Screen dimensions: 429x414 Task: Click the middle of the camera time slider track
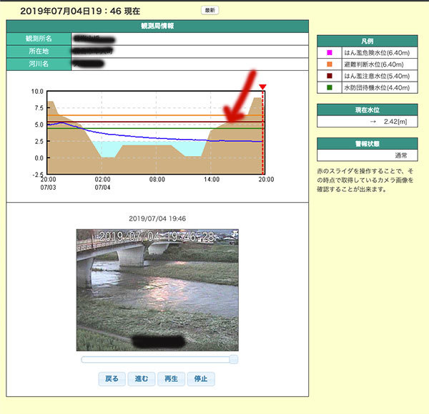click(157, 359)
